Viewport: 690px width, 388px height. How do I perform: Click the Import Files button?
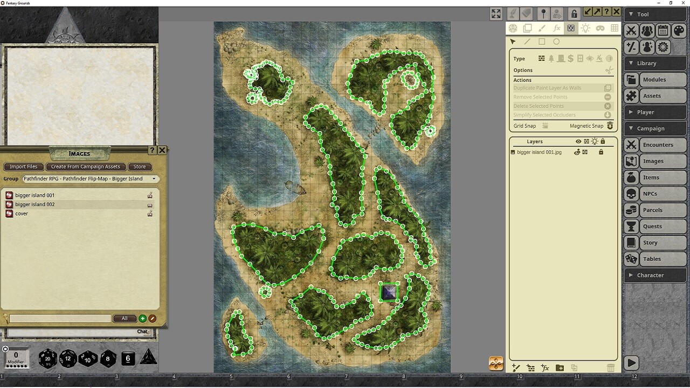pyautogui.click(x=23, y=167)
